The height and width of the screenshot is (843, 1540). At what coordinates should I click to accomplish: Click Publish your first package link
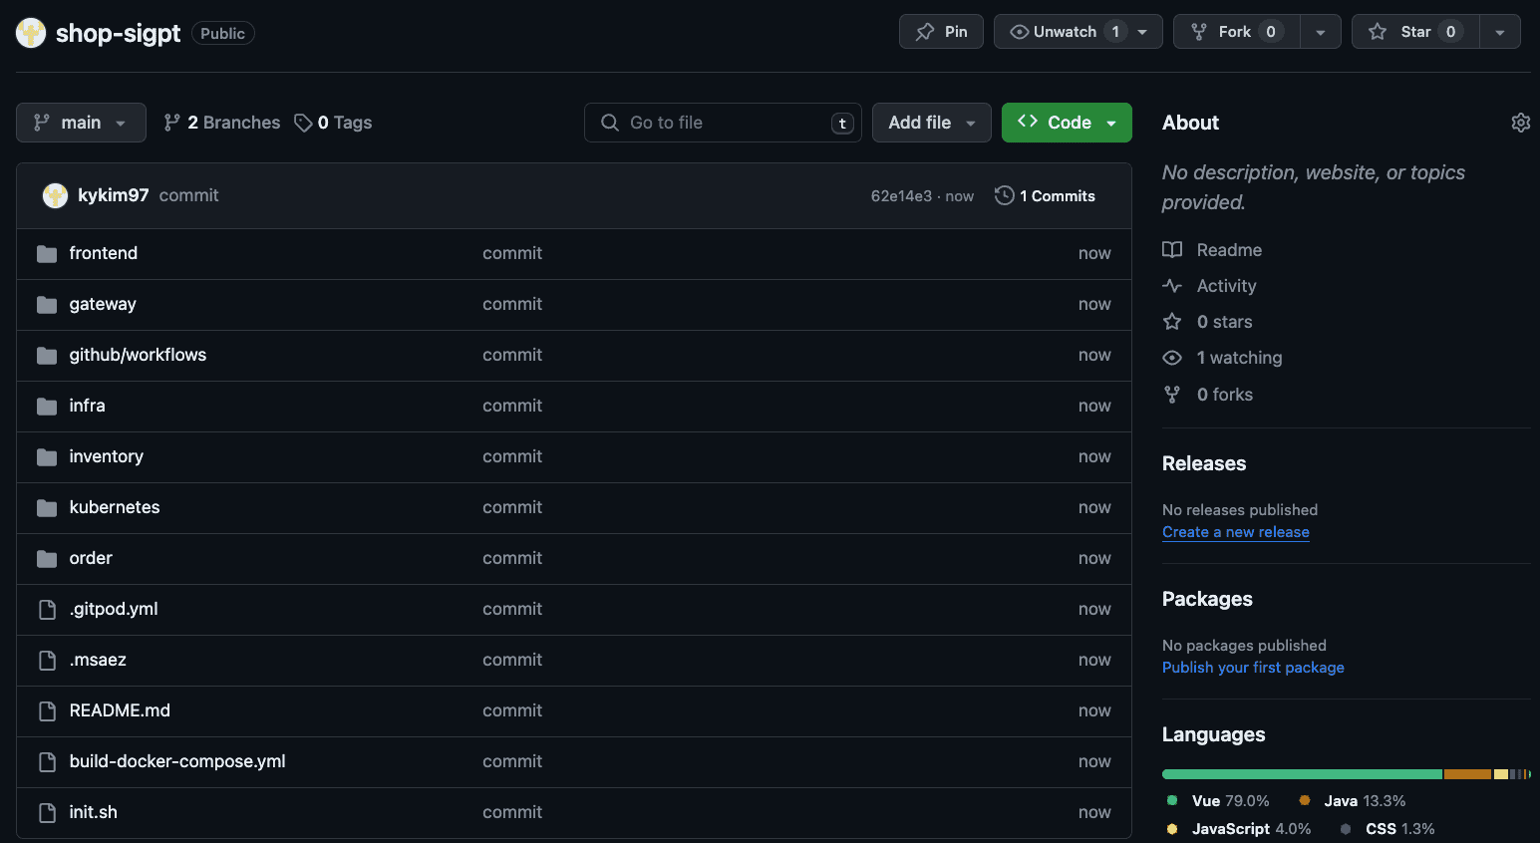(x=1253, y=668)
